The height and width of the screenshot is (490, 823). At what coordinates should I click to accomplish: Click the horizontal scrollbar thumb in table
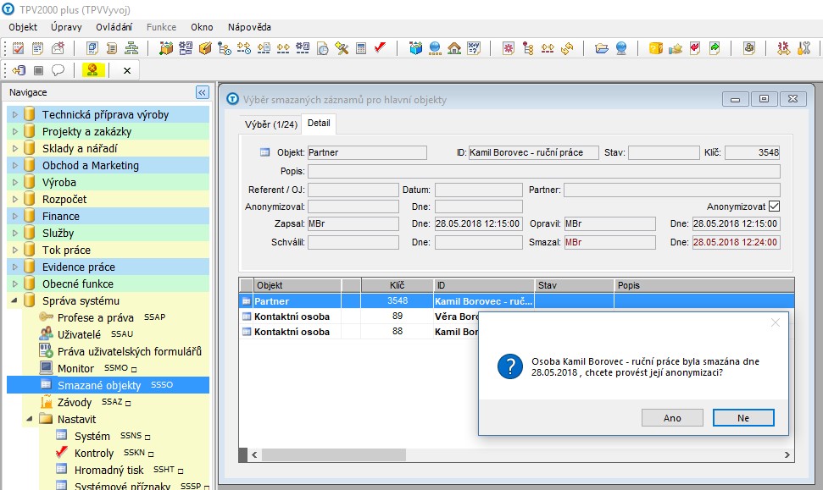click(x=334, y=455)
